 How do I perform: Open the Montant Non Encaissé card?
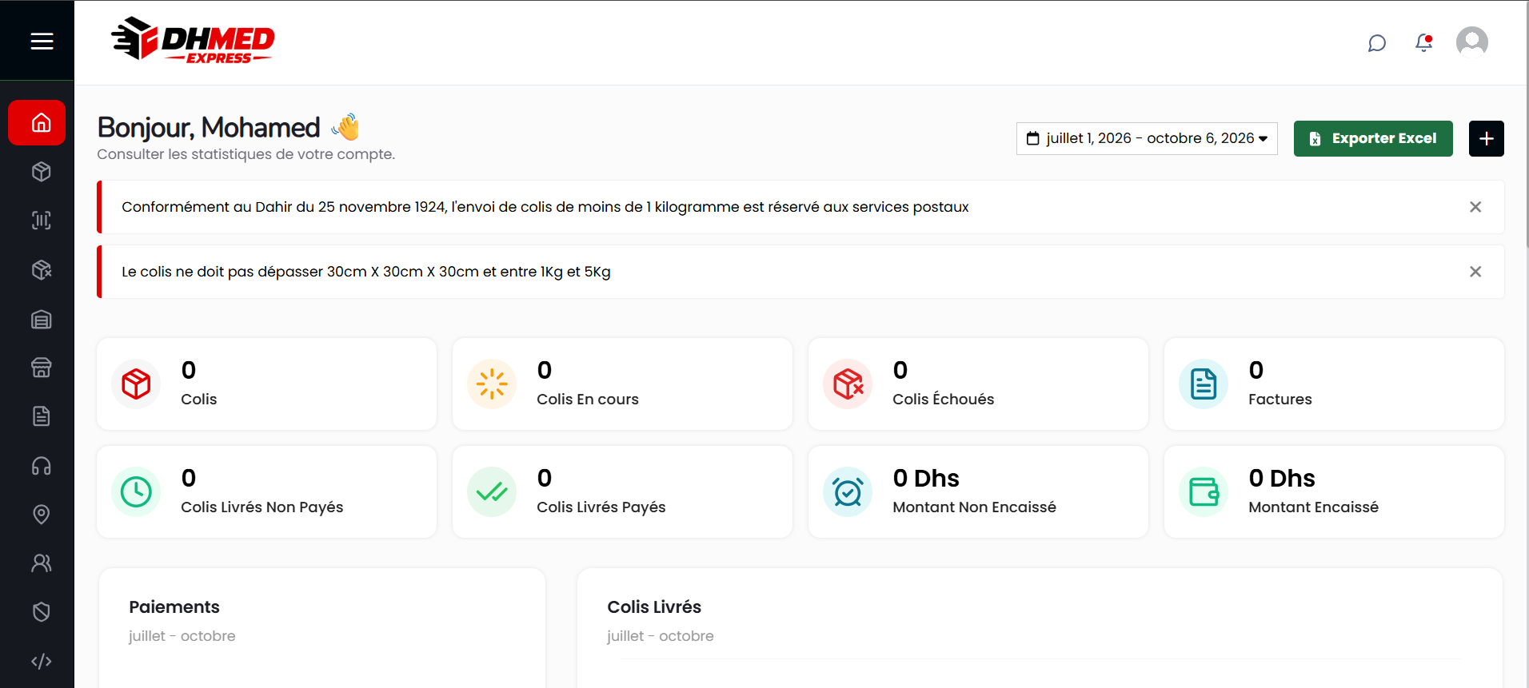point(979,491)
